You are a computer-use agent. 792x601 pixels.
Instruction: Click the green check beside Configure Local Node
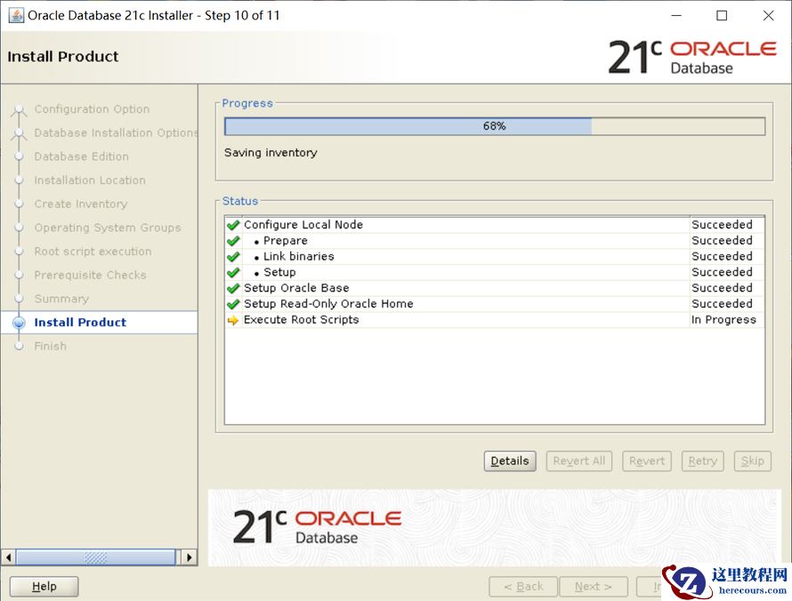click(233, 225)
